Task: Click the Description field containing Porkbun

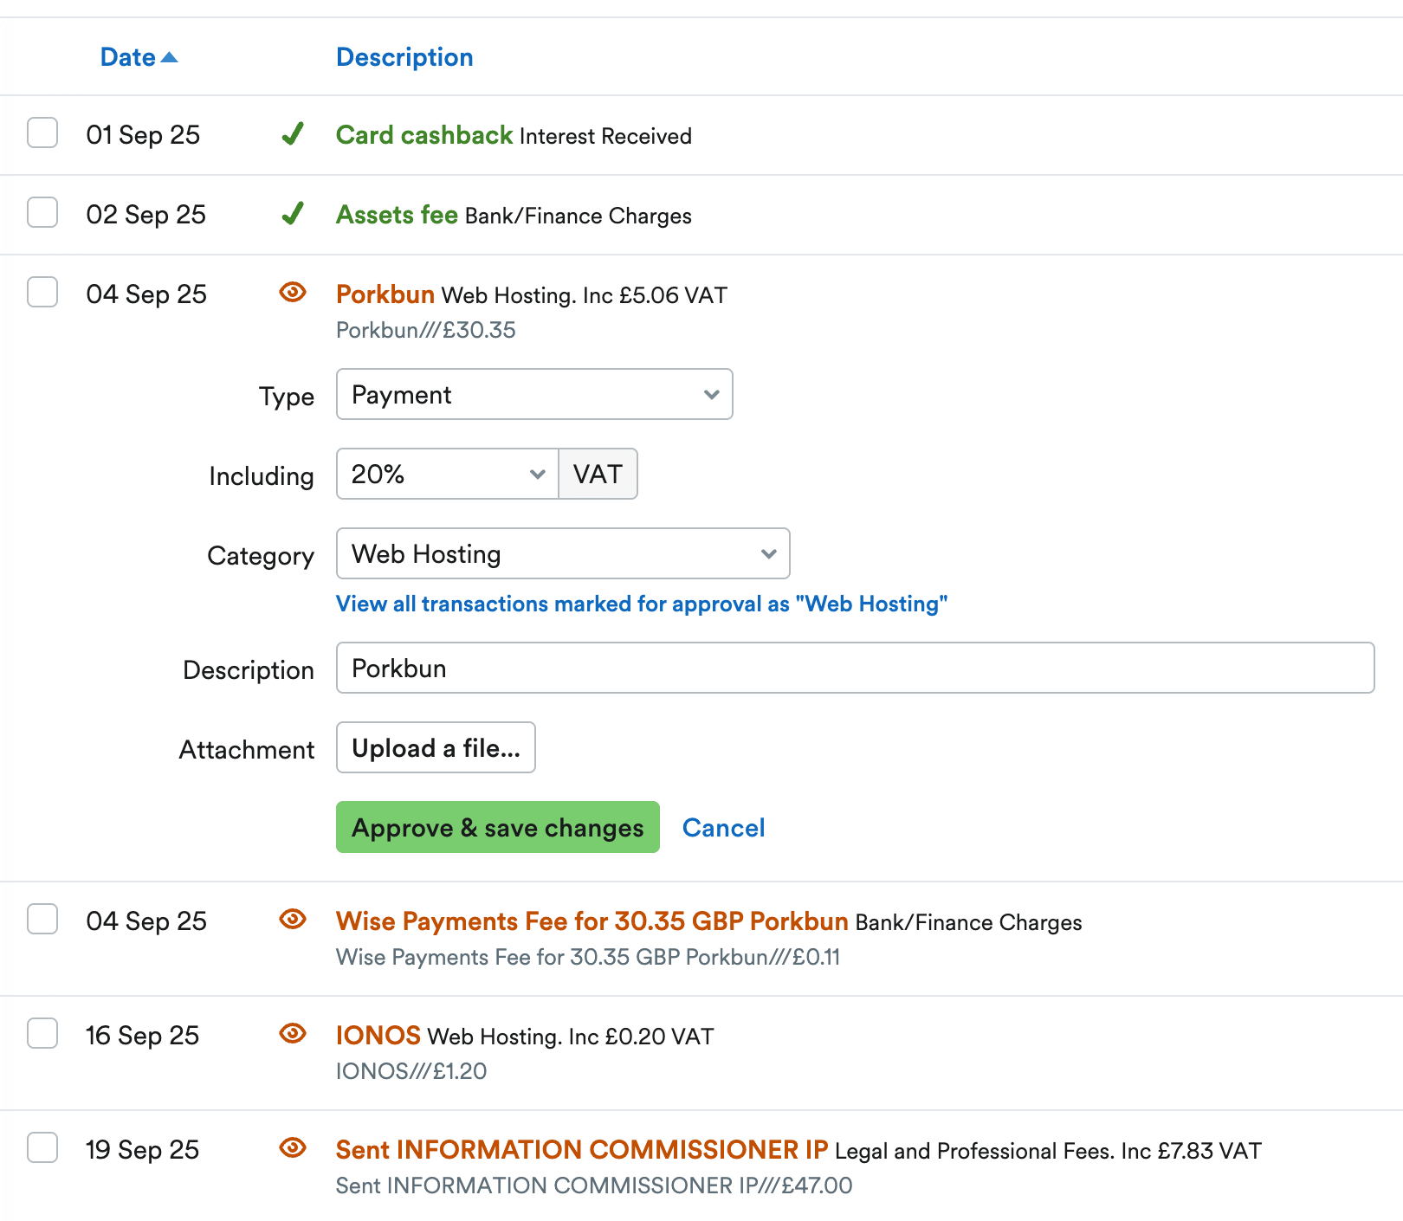Action: 854,669
